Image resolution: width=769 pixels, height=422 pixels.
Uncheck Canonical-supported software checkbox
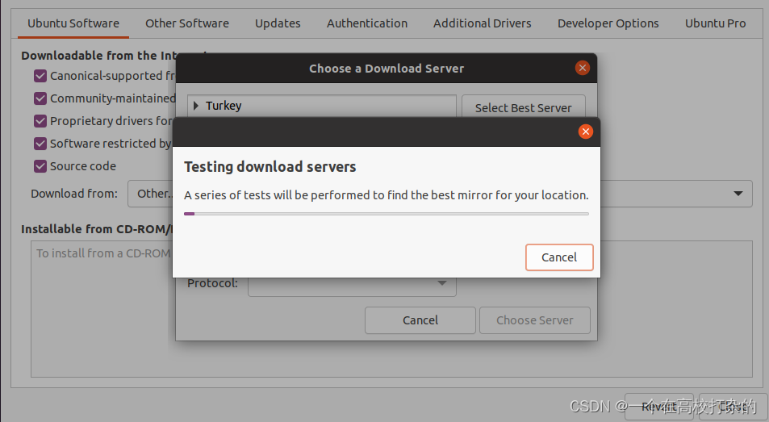click(x=40, y=76)
